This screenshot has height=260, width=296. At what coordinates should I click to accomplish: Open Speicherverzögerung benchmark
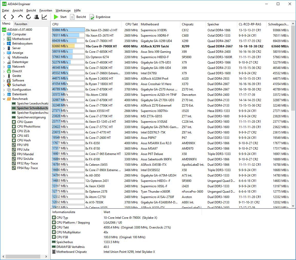click(x=29, y=117)
